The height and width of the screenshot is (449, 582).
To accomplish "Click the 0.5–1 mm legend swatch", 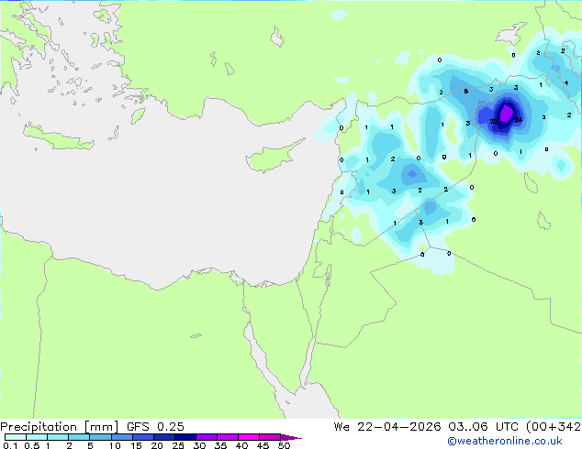I will [x=37, y=437].
